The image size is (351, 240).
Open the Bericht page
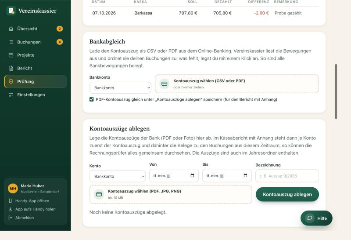tap(36, 68)
